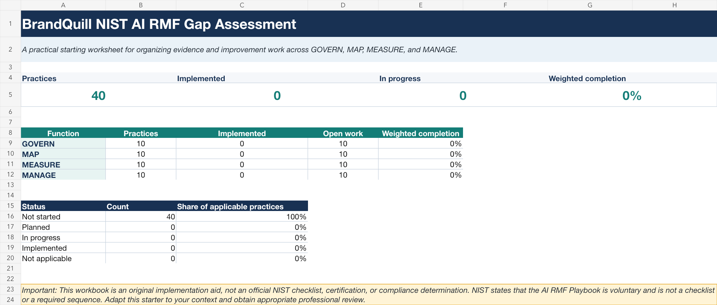The image size is (717, 305).
Task: Select the Planned share 0% cell
Action: [242, 227]
